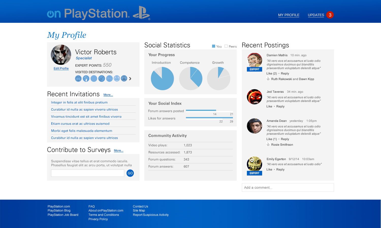The image size is (381, 228).
Task: Reply to Emily Egerton's post
Action: 280,169
